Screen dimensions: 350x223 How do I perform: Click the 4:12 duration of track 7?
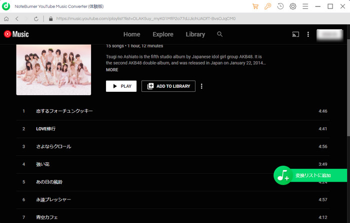point(323,217)
